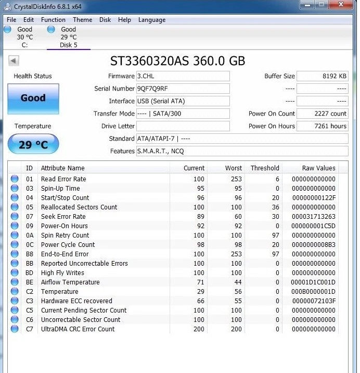This screenshot has width=360, height=373.
Task: Open the Language menu
Action: pyautogui.click(x=152, y=20)
